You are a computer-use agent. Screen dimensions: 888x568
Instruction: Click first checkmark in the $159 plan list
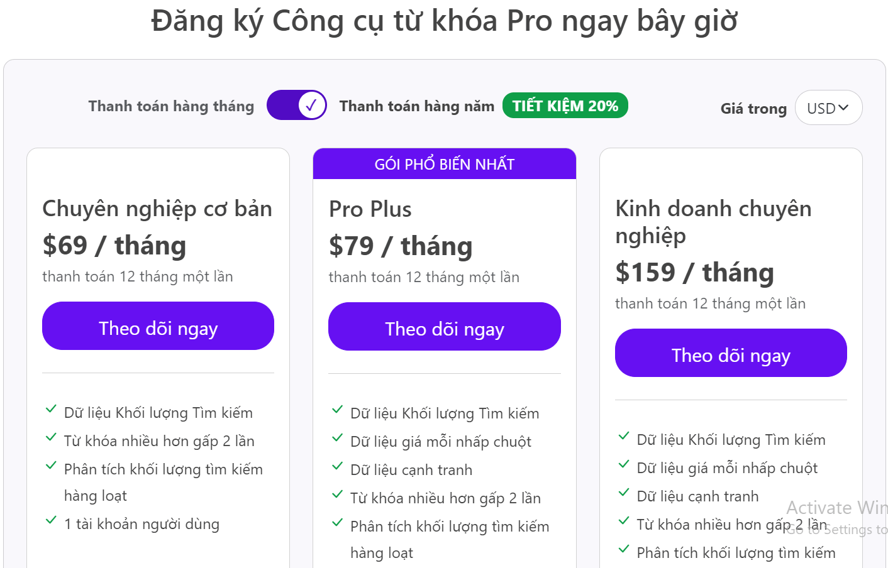click(624, 436)
